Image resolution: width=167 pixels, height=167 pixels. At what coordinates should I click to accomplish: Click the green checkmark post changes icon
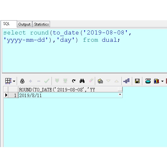click(x=47, y=81)
